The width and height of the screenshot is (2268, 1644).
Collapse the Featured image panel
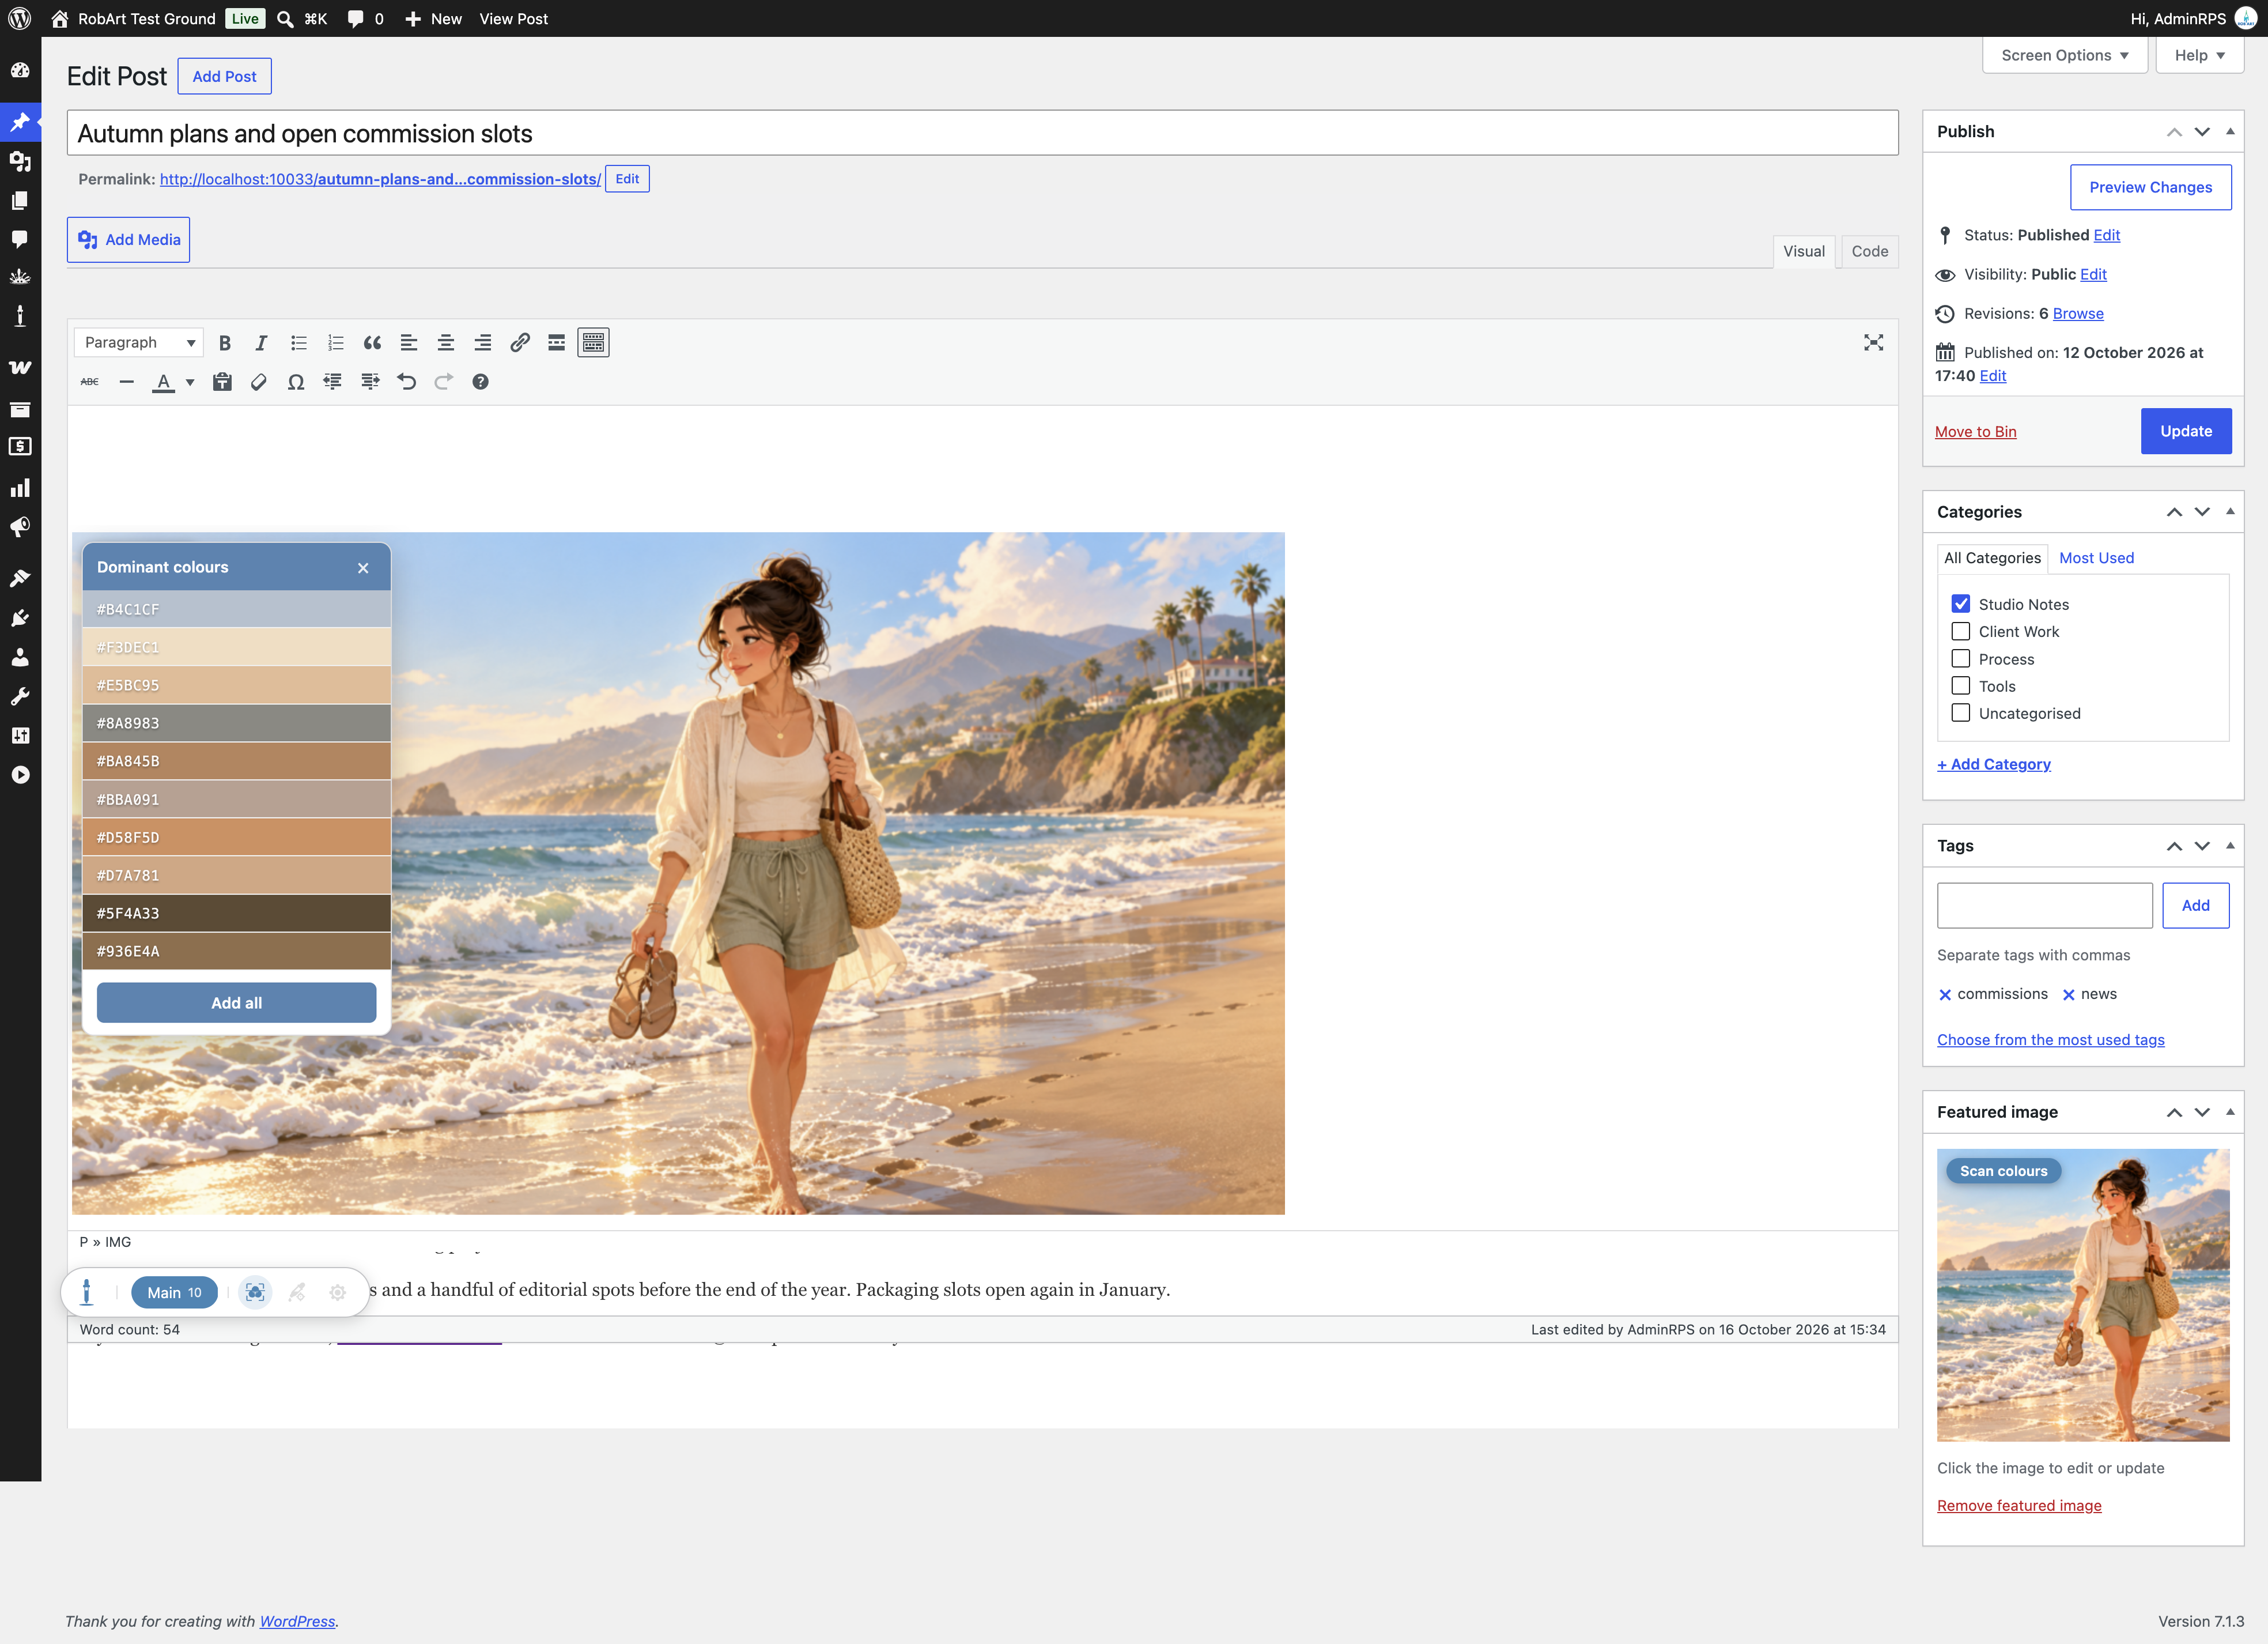(x=2229, y=1112)
